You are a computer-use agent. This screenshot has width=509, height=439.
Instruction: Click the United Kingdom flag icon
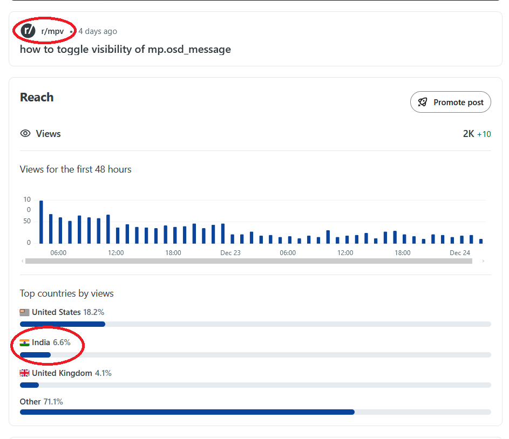(24, 373)
